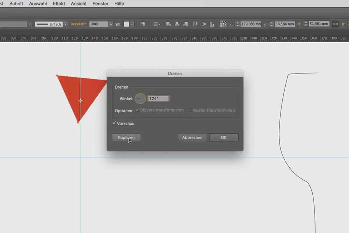The width and height of the screenshot is (349, 233).
Task: Open the Stil swatch dropdown arrow
Action: pos(132,24)
